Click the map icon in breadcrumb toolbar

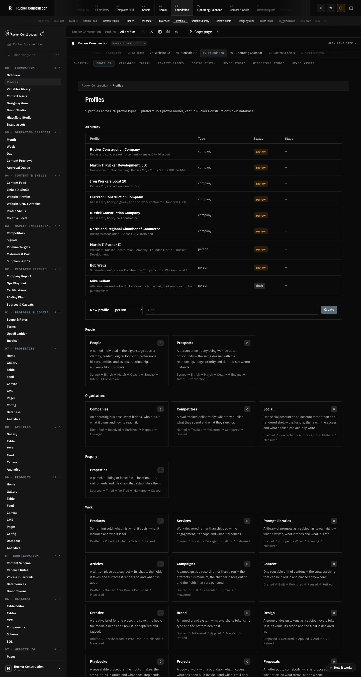pyautogui.click(x=168, y=32)
